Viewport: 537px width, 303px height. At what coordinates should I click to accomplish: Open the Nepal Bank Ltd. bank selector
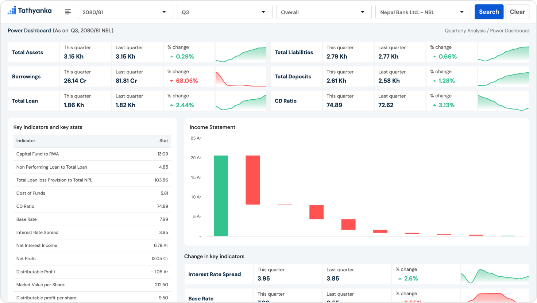[x=423, y=12]
